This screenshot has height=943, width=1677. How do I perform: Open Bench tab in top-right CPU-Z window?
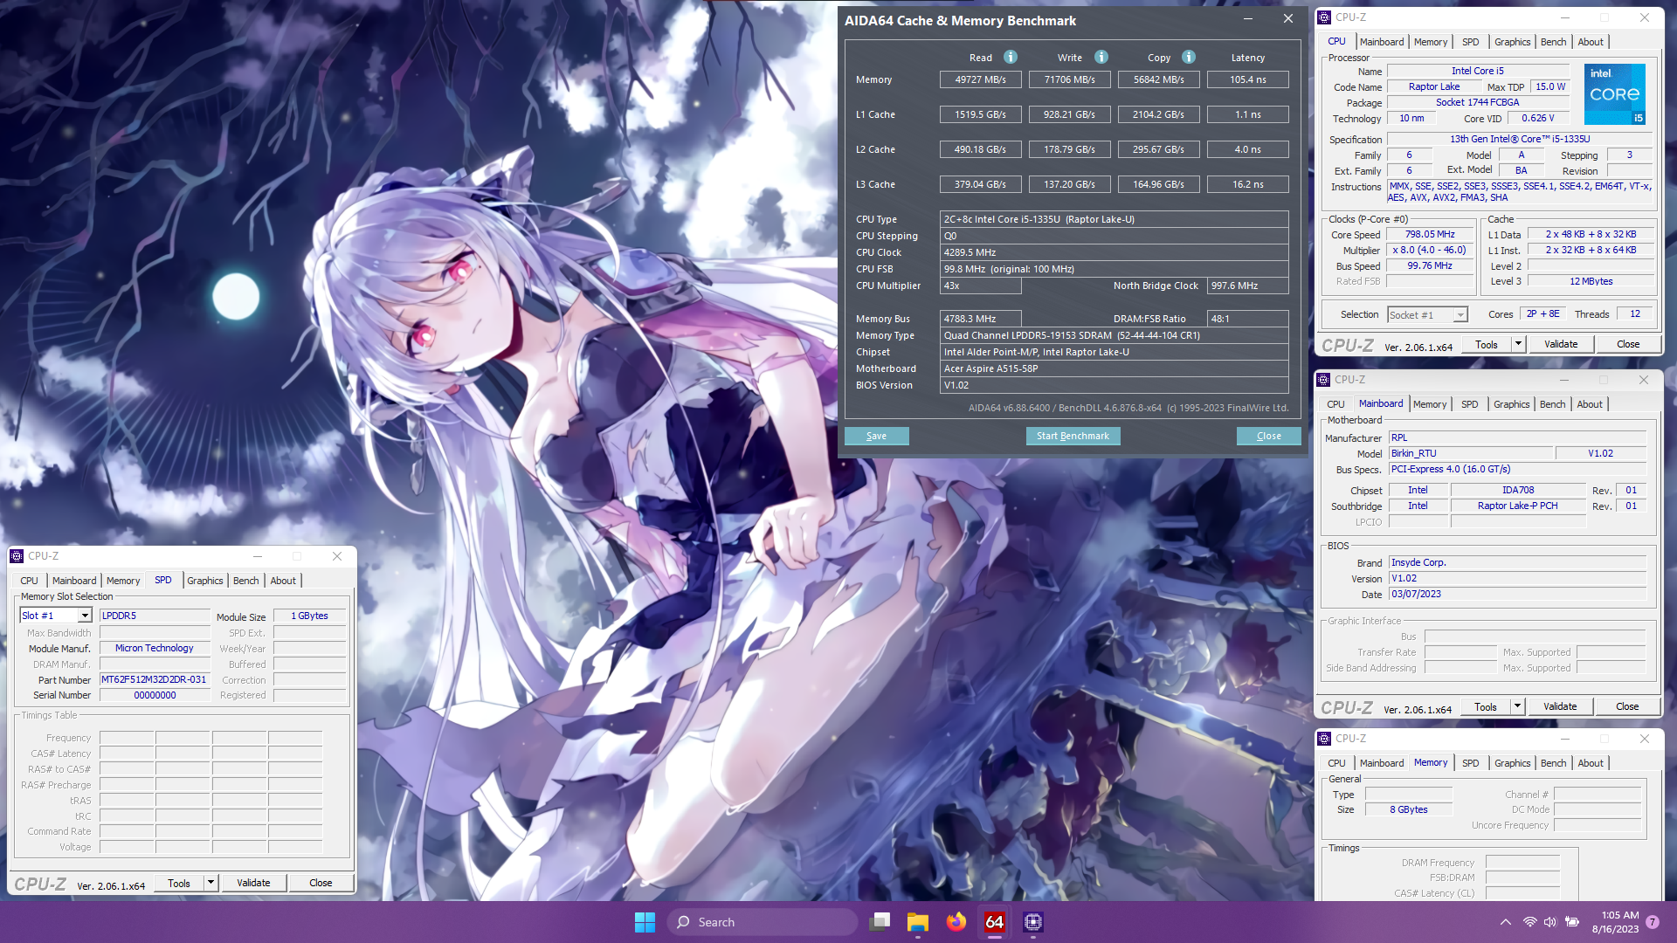point(1553,42)
